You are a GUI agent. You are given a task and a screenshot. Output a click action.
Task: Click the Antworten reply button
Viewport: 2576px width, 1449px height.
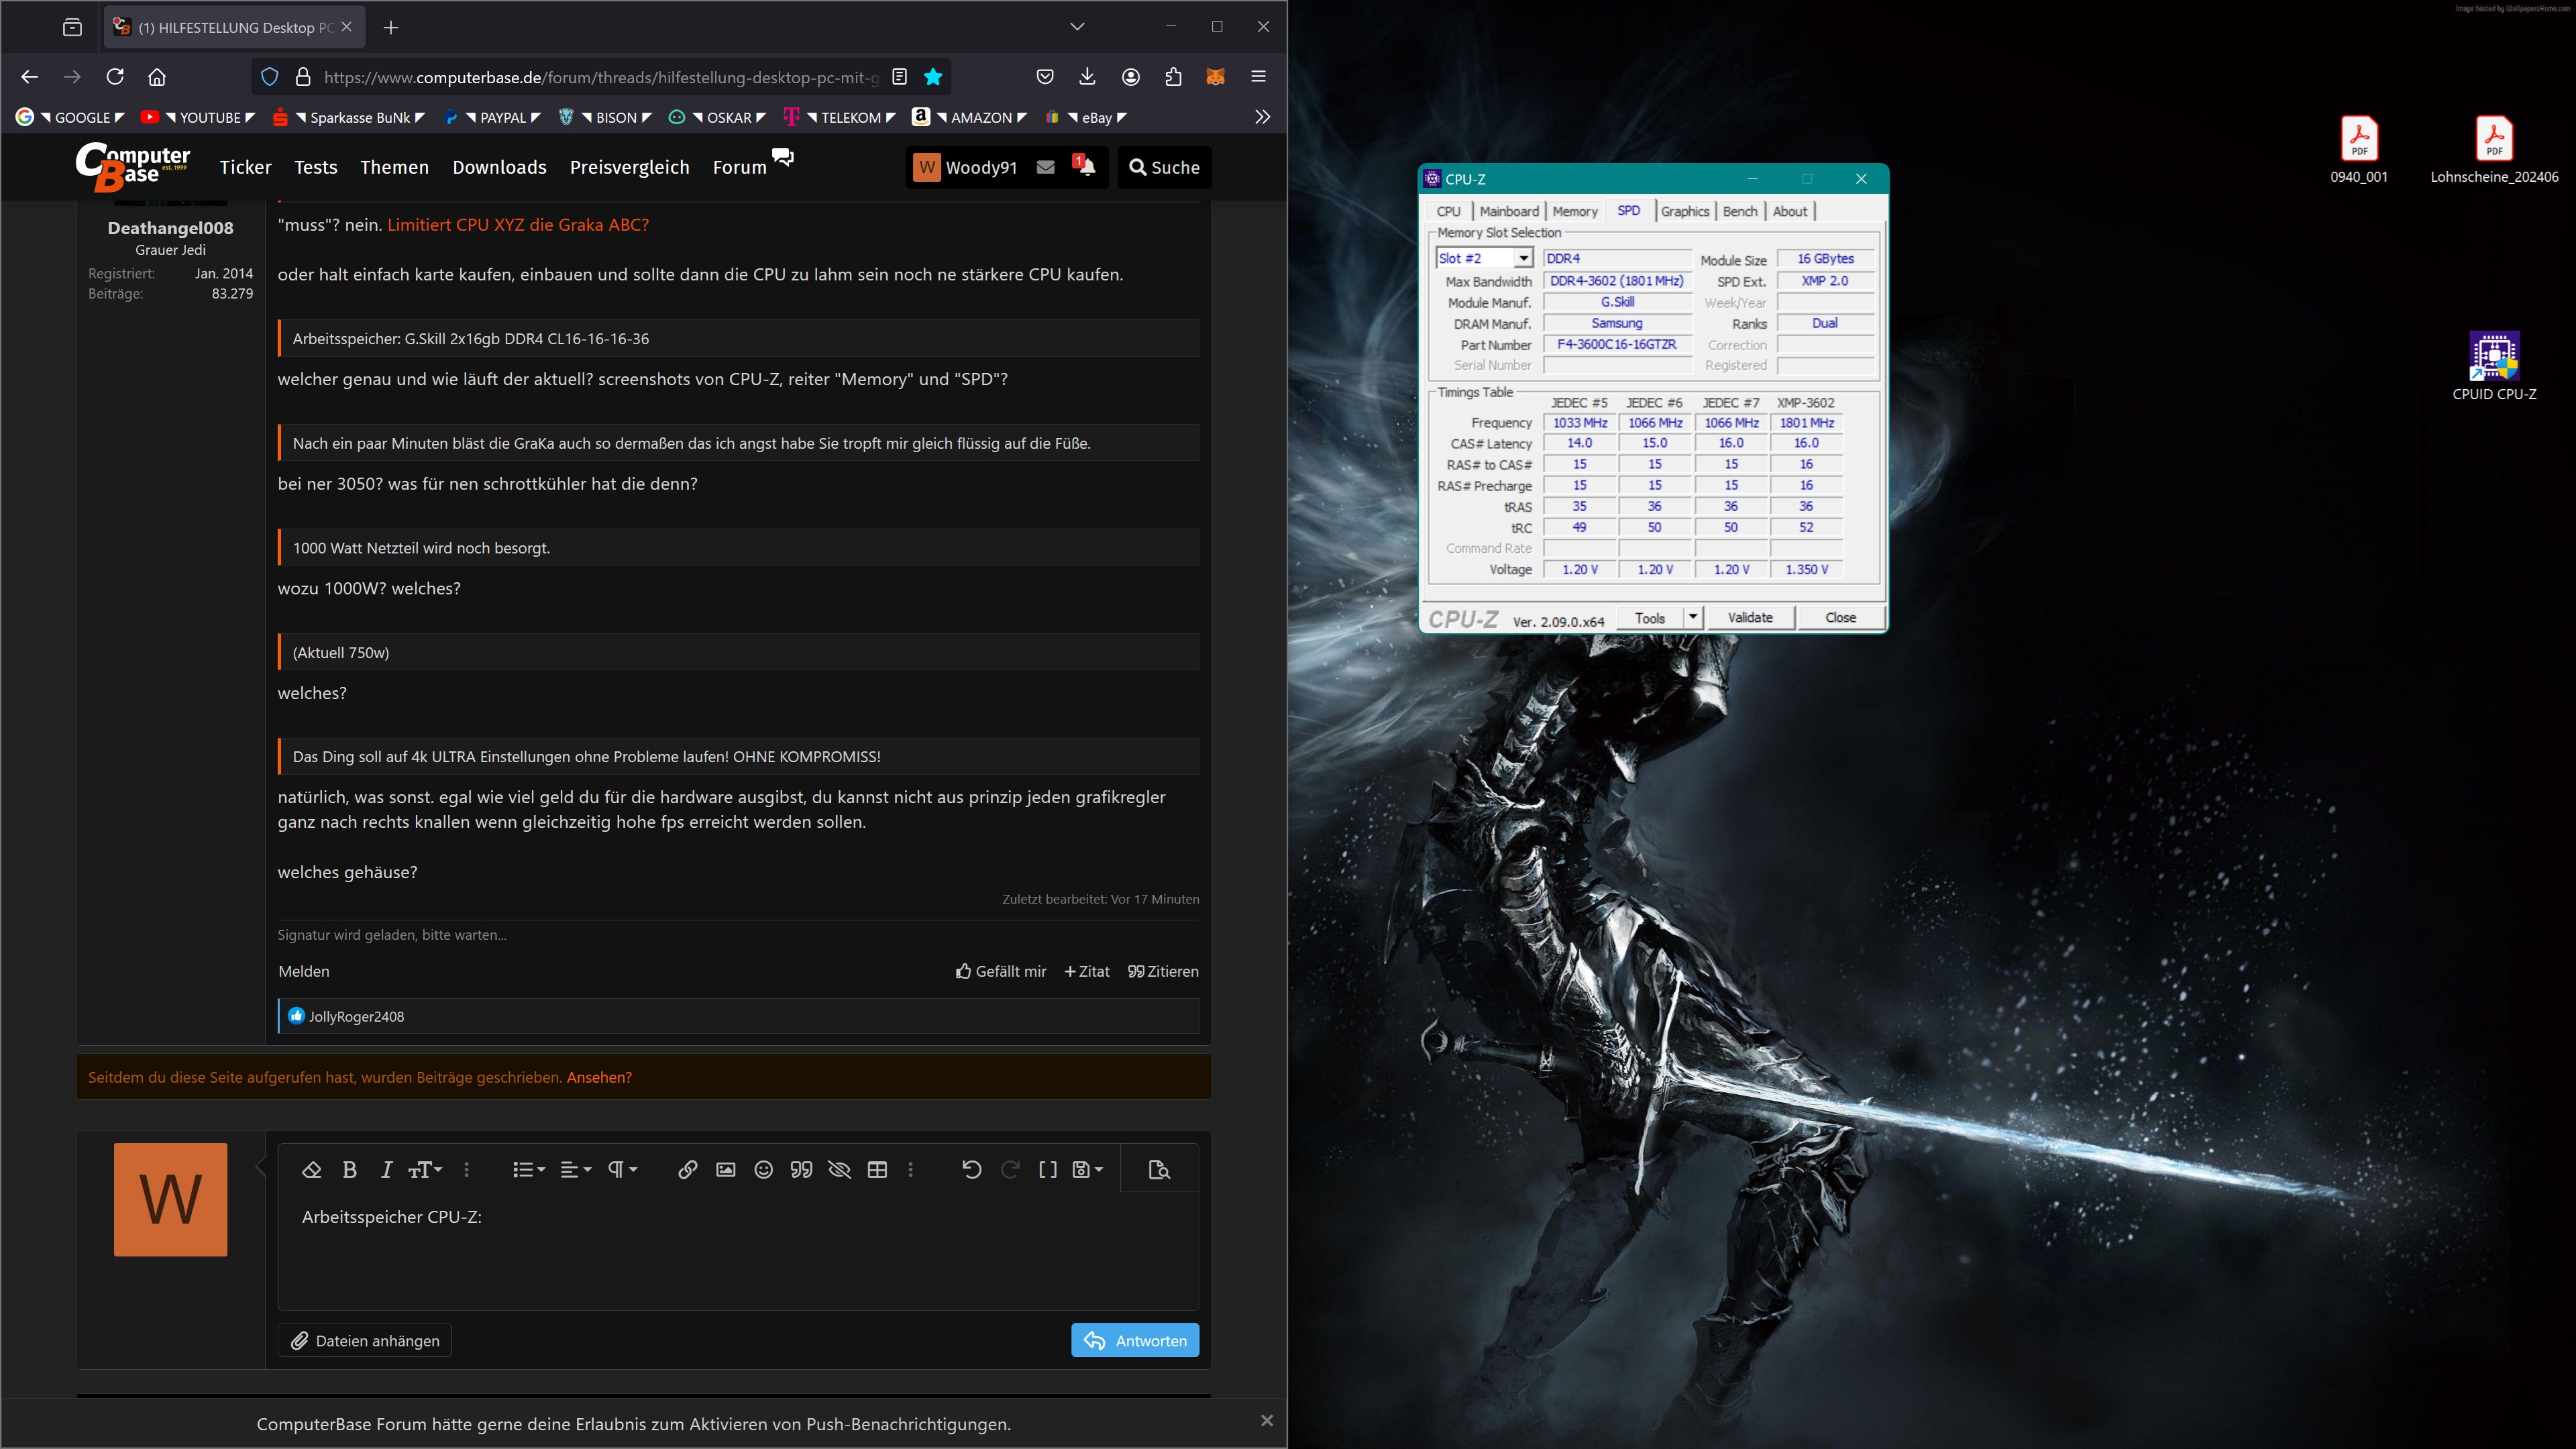pyautogui.click(x=1134, y=1340)
